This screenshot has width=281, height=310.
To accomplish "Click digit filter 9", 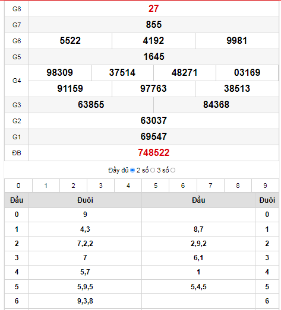I will point(265,186).
